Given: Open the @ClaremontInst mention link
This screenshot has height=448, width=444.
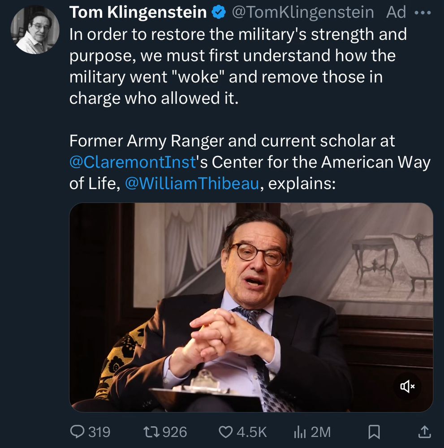Looking at the screenshot, I should pos(133,162).
